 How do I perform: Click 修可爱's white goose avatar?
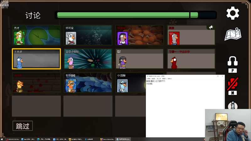click(x=71, y=38)
